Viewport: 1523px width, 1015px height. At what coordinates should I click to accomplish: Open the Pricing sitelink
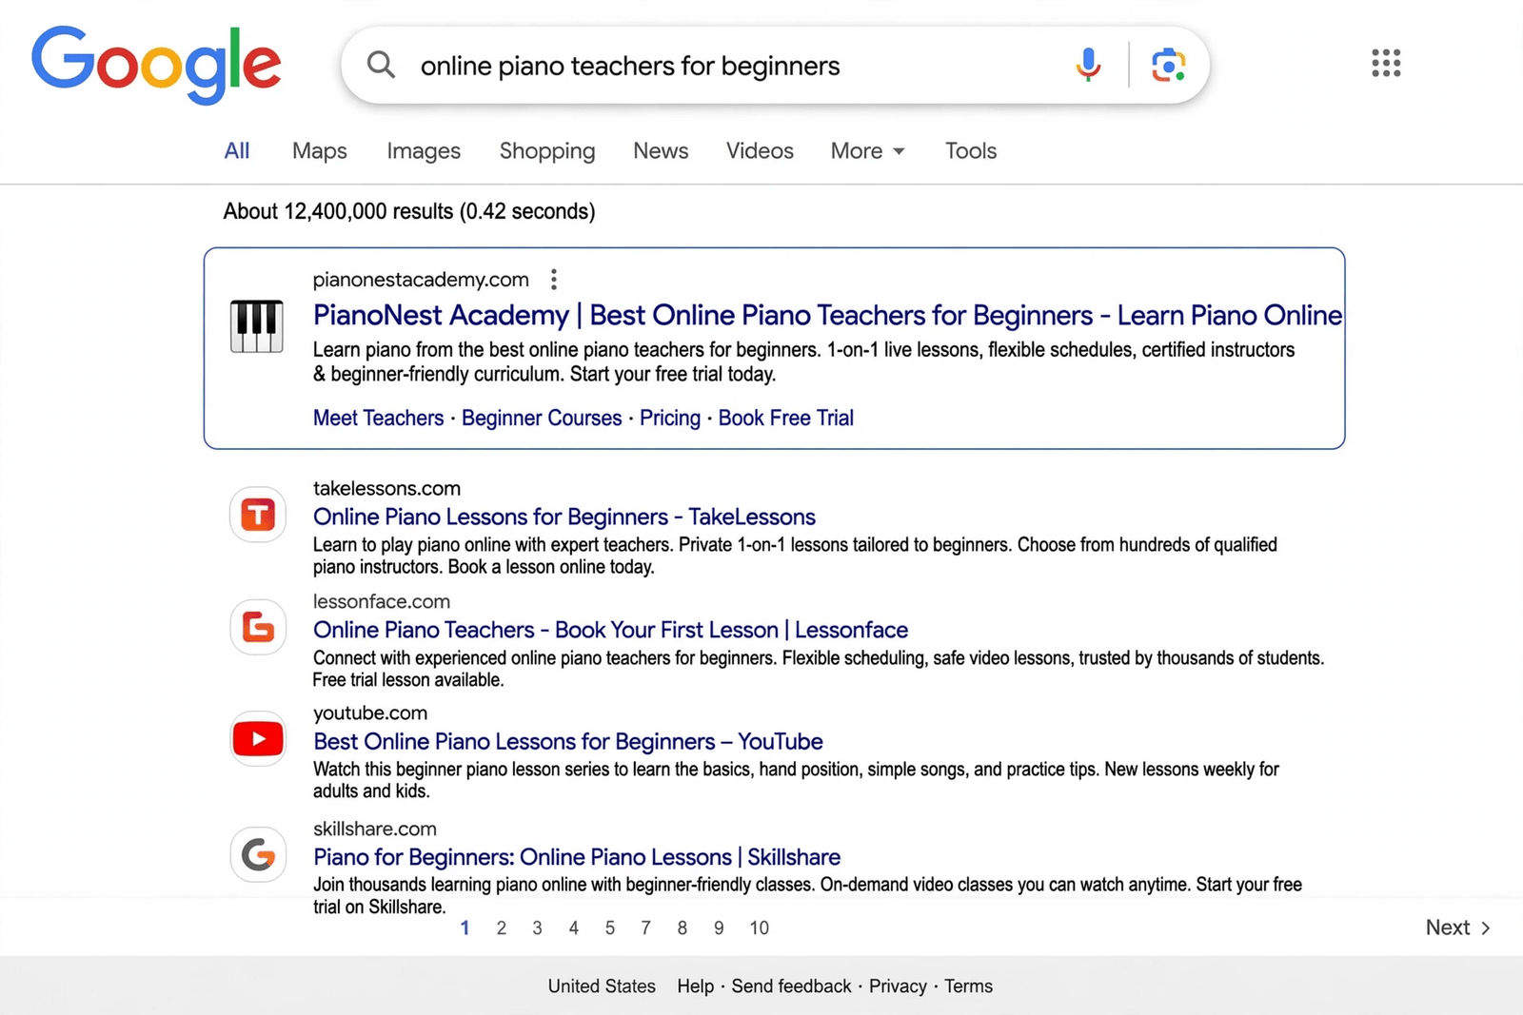[x=670, y=418]
